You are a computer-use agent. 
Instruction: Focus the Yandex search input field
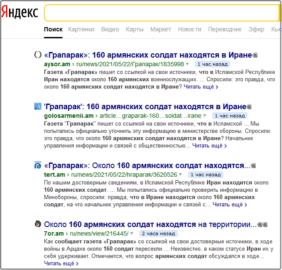162,13
